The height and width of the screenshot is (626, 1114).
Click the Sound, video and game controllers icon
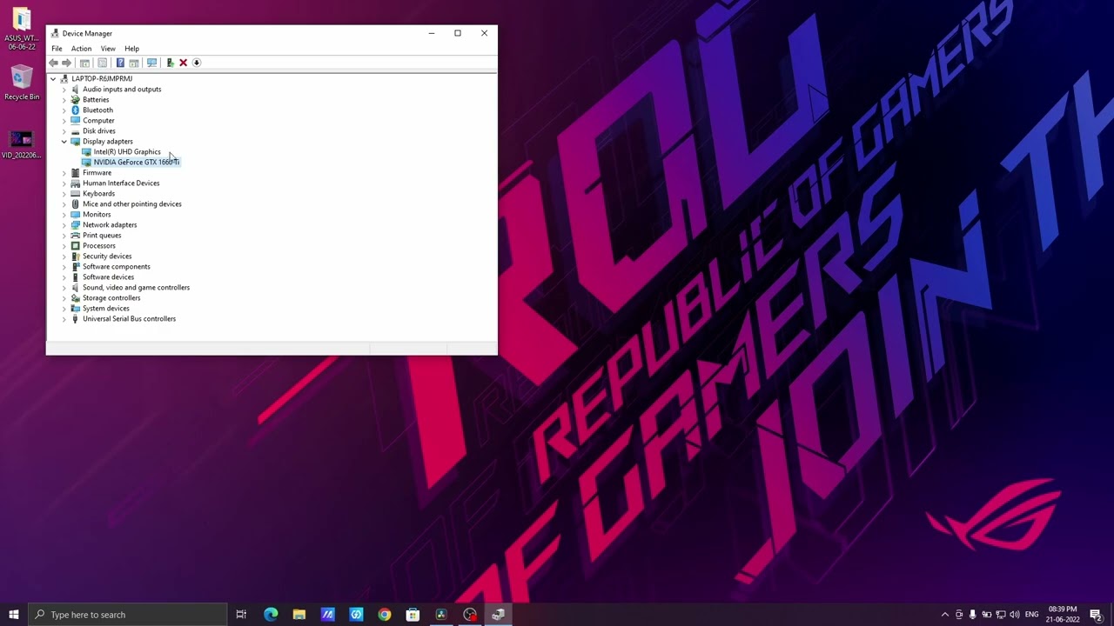75,288
